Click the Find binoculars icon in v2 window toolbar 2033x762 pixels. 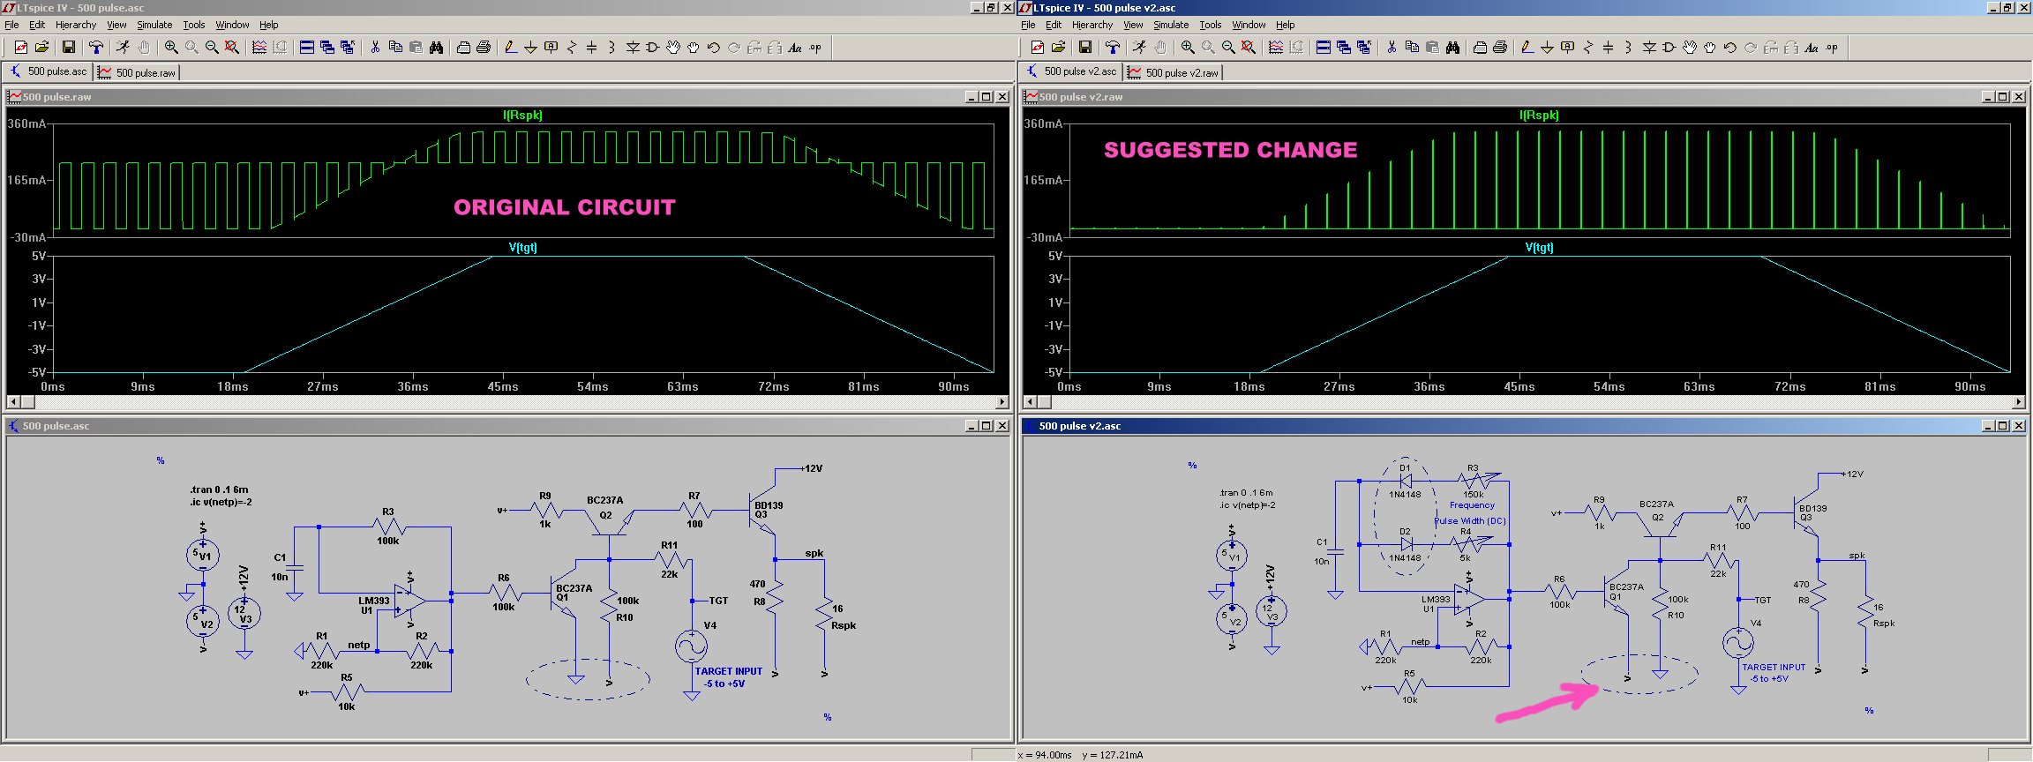tap(1452, 48)
